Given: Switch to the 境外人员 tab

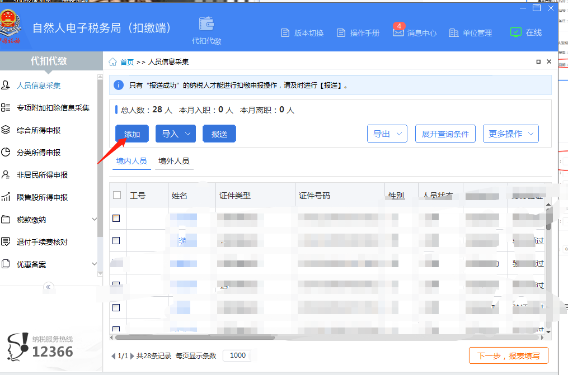Looking at the screenshot, I should tap(174, 162).
